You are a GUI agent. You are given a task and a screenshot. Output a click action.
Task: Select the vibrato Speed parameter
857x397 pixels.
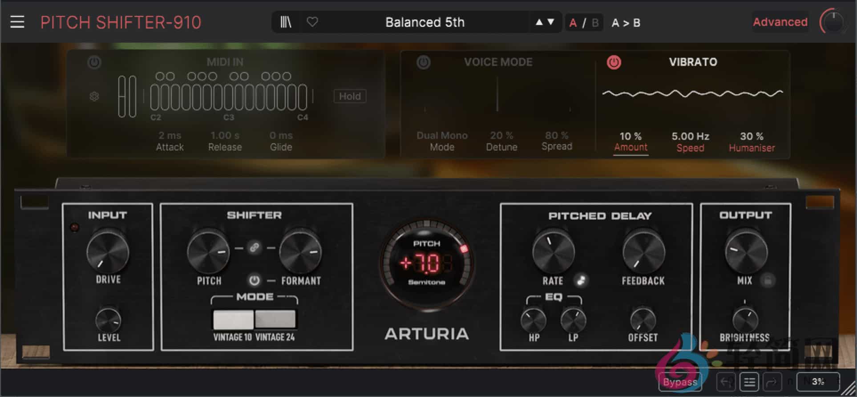coord(690,148)
